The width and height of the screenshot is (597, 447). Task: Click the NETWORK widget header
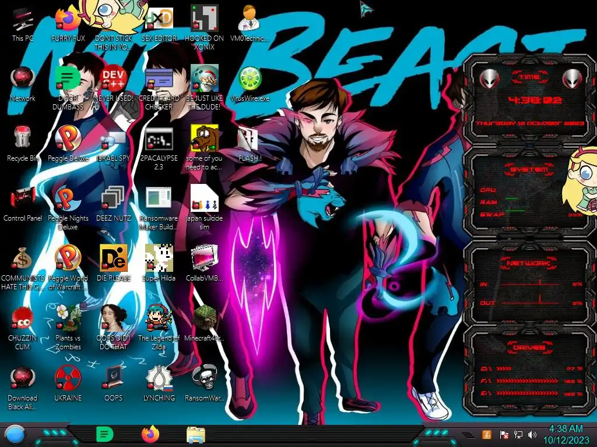click(529, 263)
